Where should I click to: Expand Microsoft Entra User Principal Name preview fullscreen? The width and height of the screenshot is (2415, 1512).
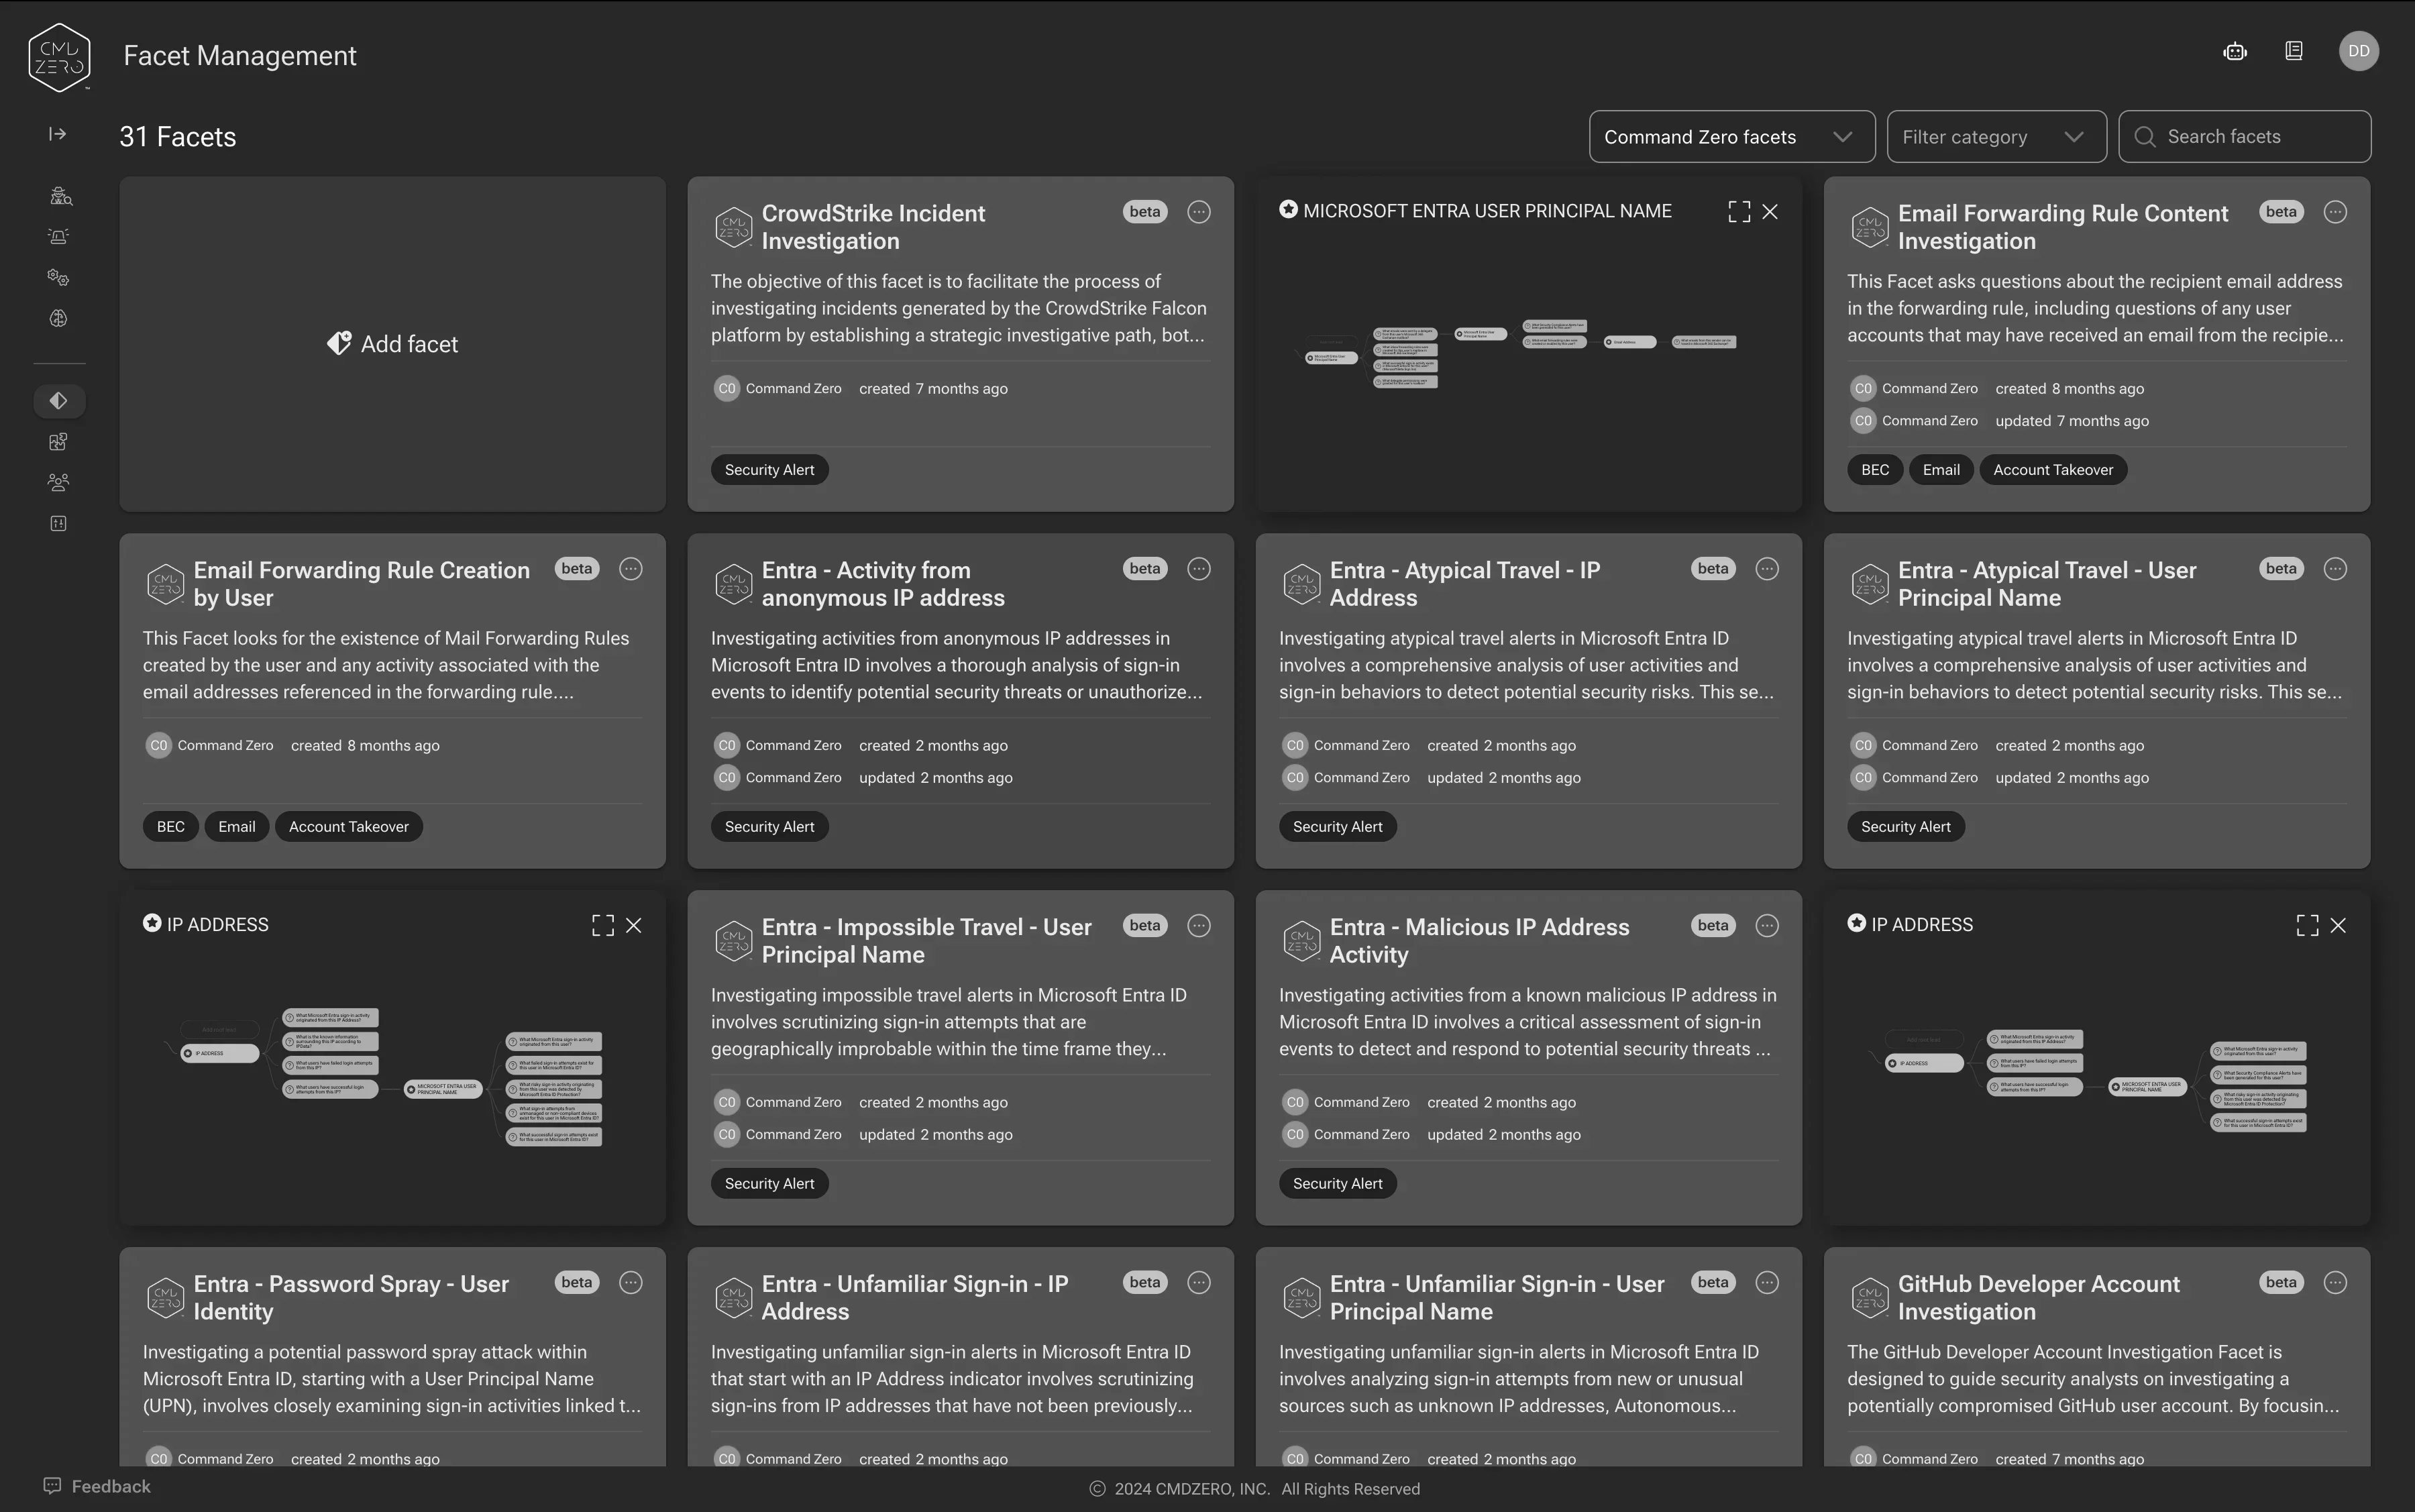1739,212
